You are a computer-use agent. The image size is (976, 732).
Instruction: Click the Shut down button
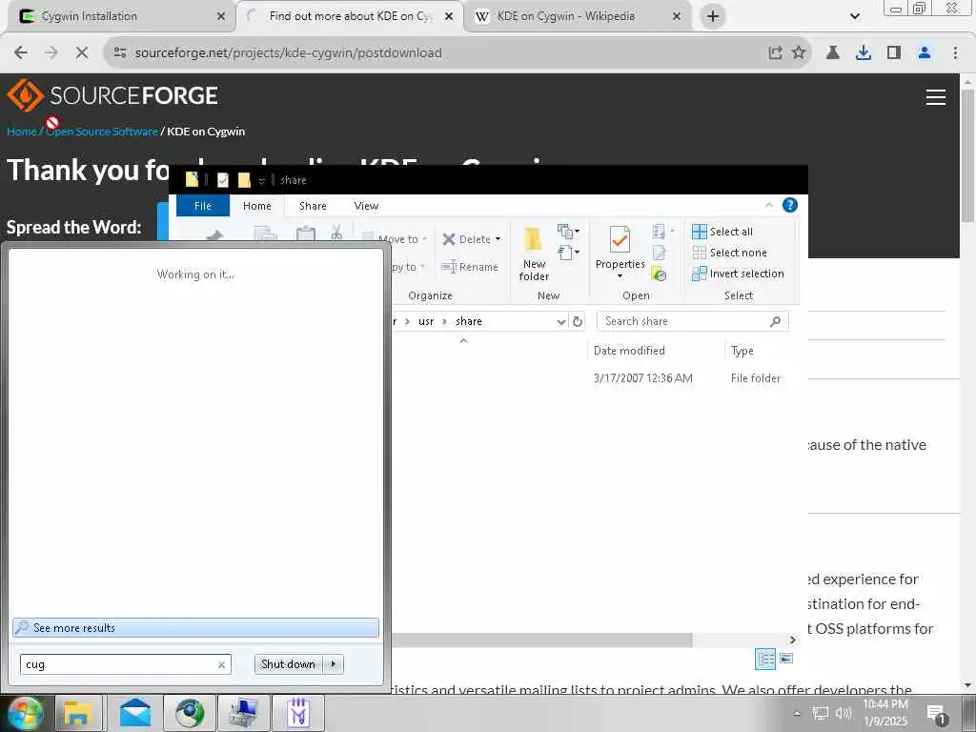(x=289, y=664)
